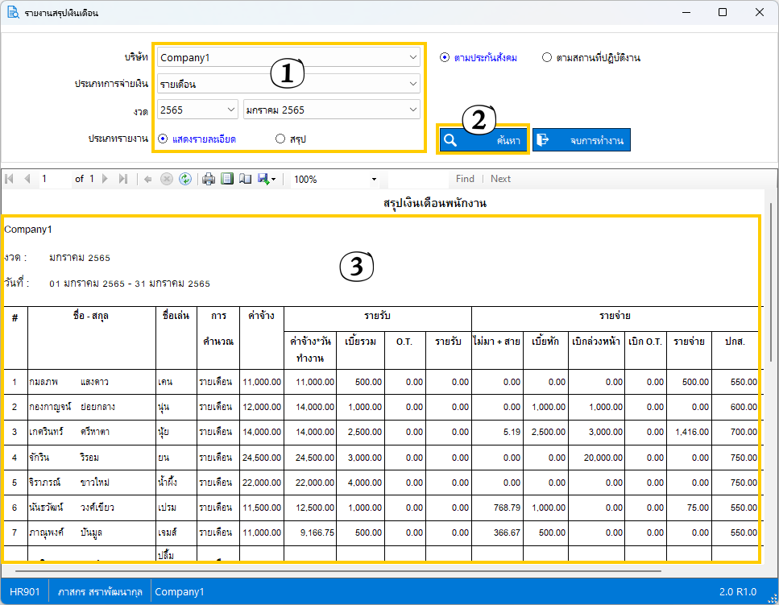The width and height of the screenshot is (779, 605).
Task: Select the ตามประกันสังคม radio option
Action: (445, 57)
